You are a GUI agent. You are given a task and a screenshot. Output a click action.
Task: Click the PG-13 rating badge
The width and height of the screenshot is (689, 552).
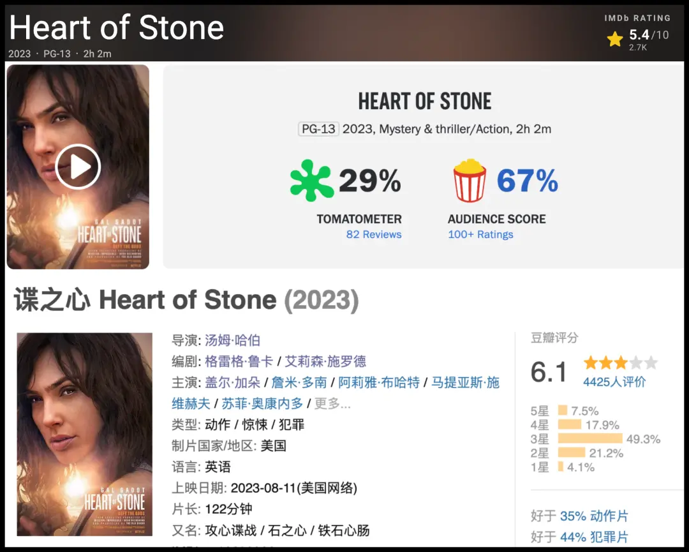[x=318, y=129]
